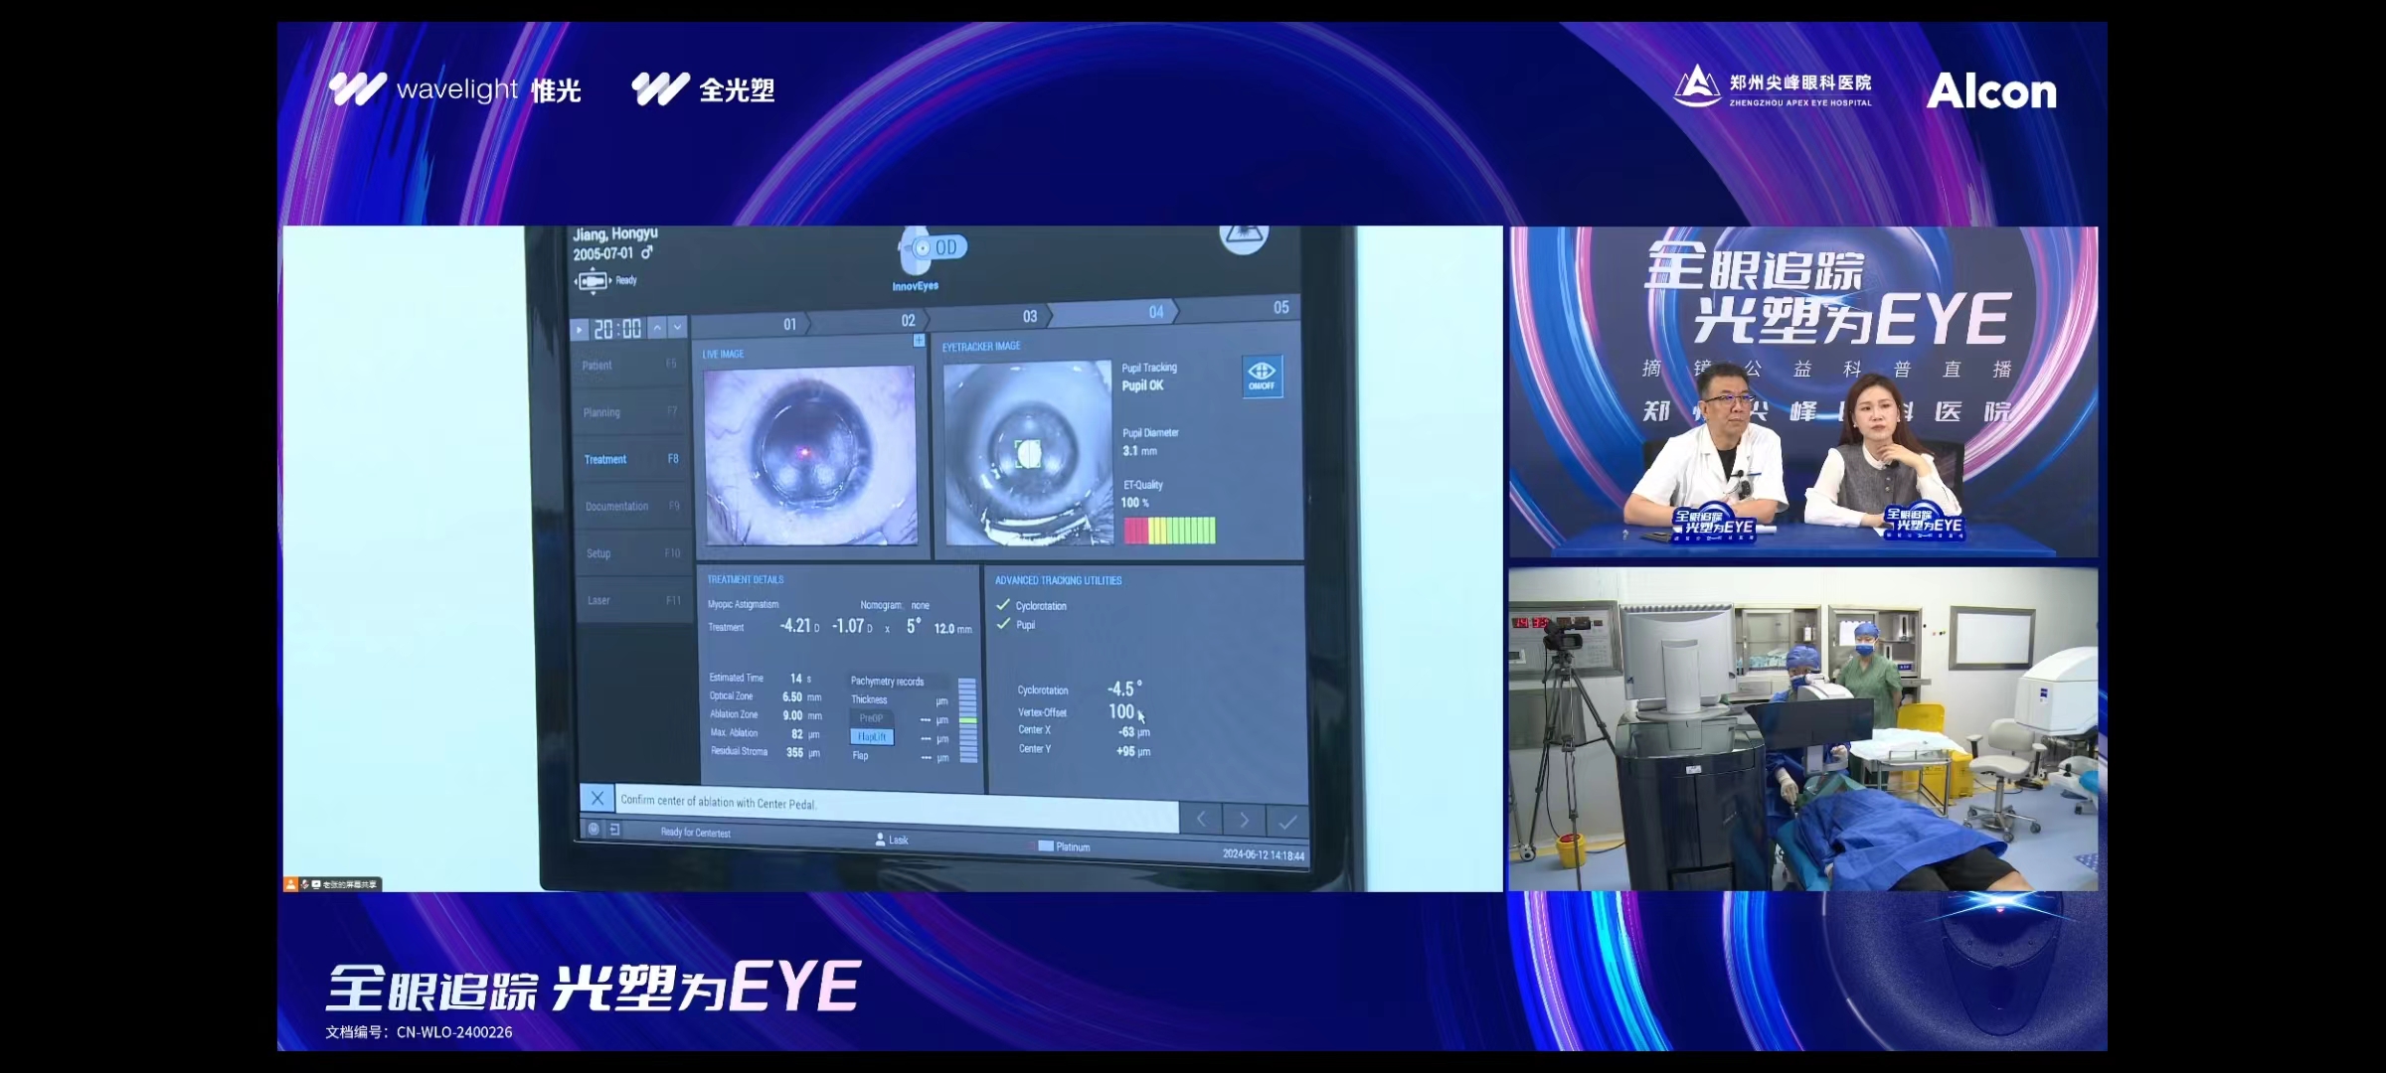The image size is (2386, 1073).
Task: Click the studio hosts video panel
Action: coord(1803,391)
